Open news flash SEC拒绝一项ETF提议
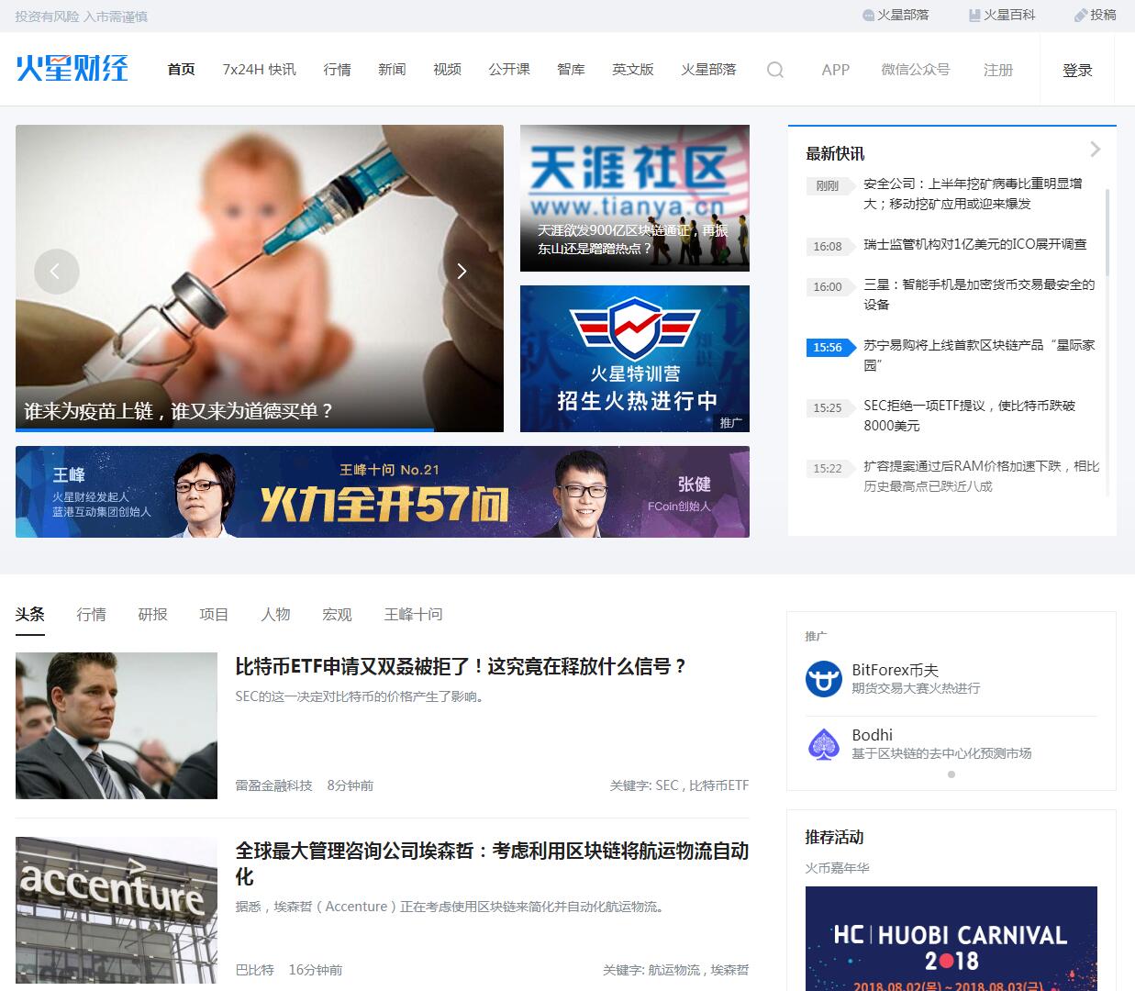The image size is (1135, 991). pyautogui.click(x=969, y=416)
